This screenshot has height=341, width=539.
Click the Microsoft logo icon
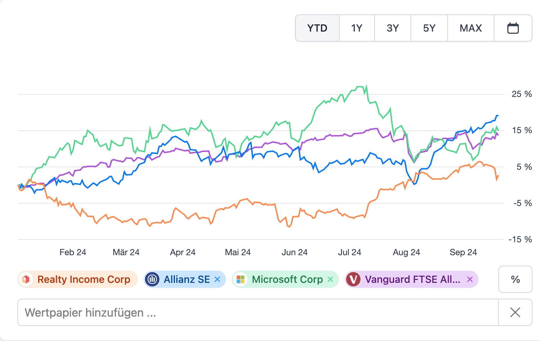pyautogui.click(x=241, y=279)
